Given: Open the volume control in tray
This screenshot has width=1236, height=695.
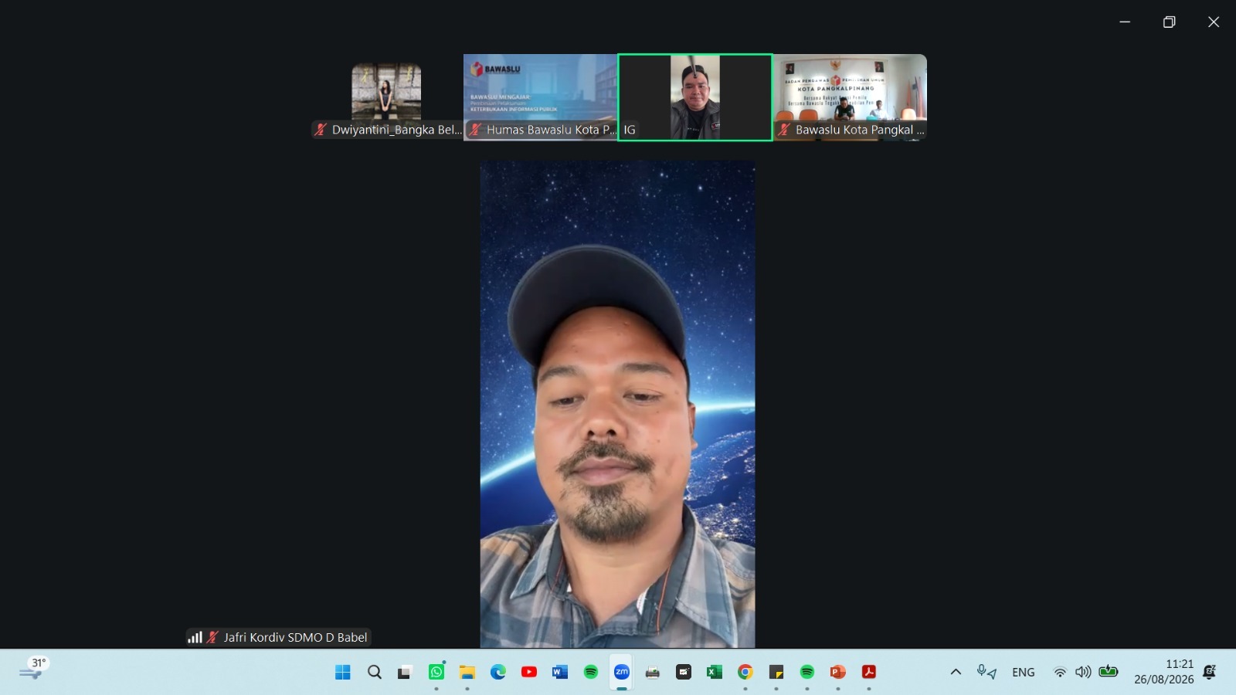Looking at the screenshot, I should point(1083,672).
